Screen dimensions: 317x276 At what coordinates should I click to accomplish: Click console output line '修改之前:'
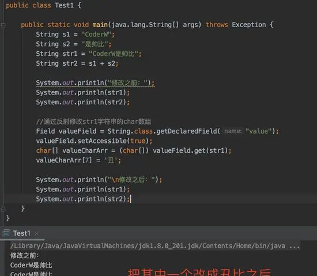pyautogui.click(x=24, y=255)
